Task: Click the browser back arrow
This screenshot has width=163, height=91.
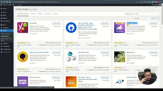Action: (2, 2)
